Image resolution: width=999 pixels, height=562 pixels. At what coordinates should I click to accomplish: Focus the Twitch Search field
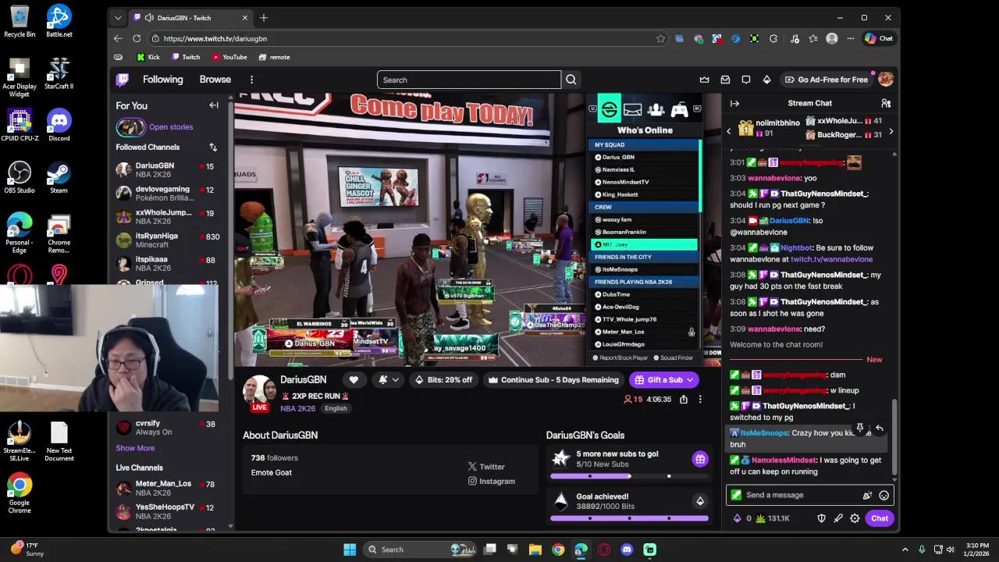(x=468, y=80)
